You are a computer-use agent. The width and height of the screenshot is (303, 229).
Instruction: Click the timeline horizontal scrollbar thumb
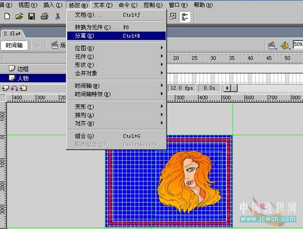234,88
